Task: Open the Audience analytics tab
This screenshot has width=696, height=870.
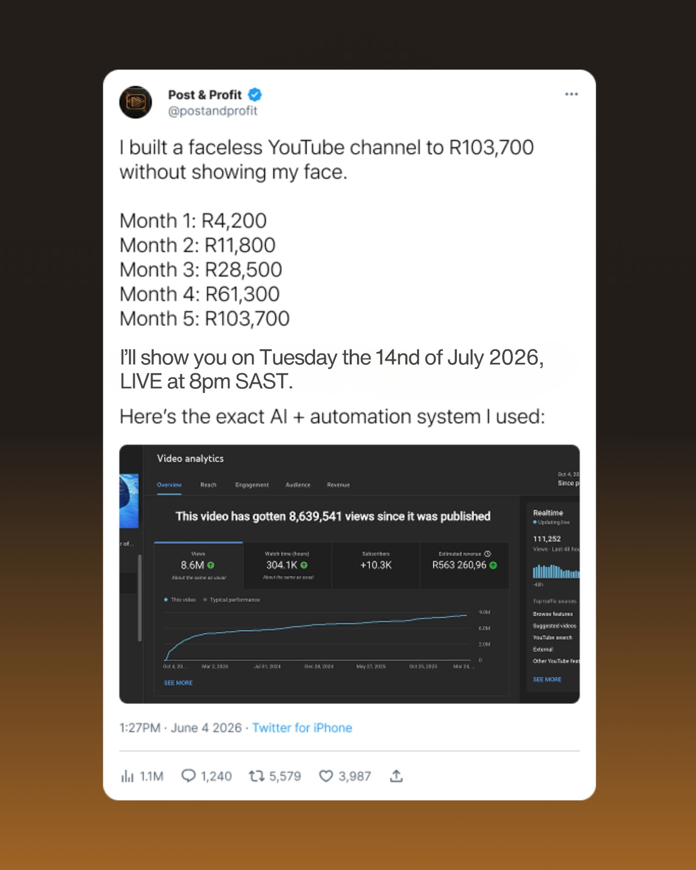Action: (298, 485)
